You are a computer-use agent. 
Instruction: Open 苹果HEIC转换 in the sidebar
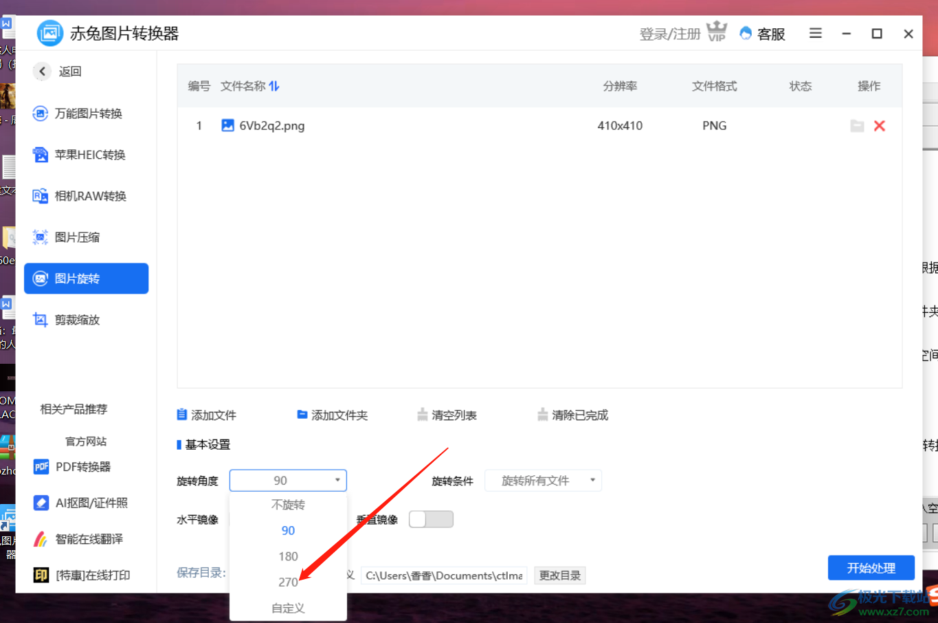point(79,155)
